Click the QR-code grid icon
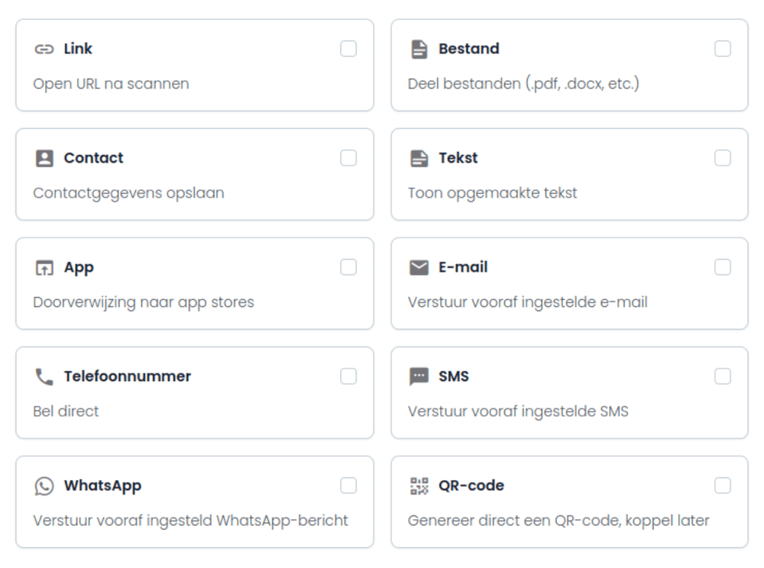764x568 pixels. click(419, 486)
